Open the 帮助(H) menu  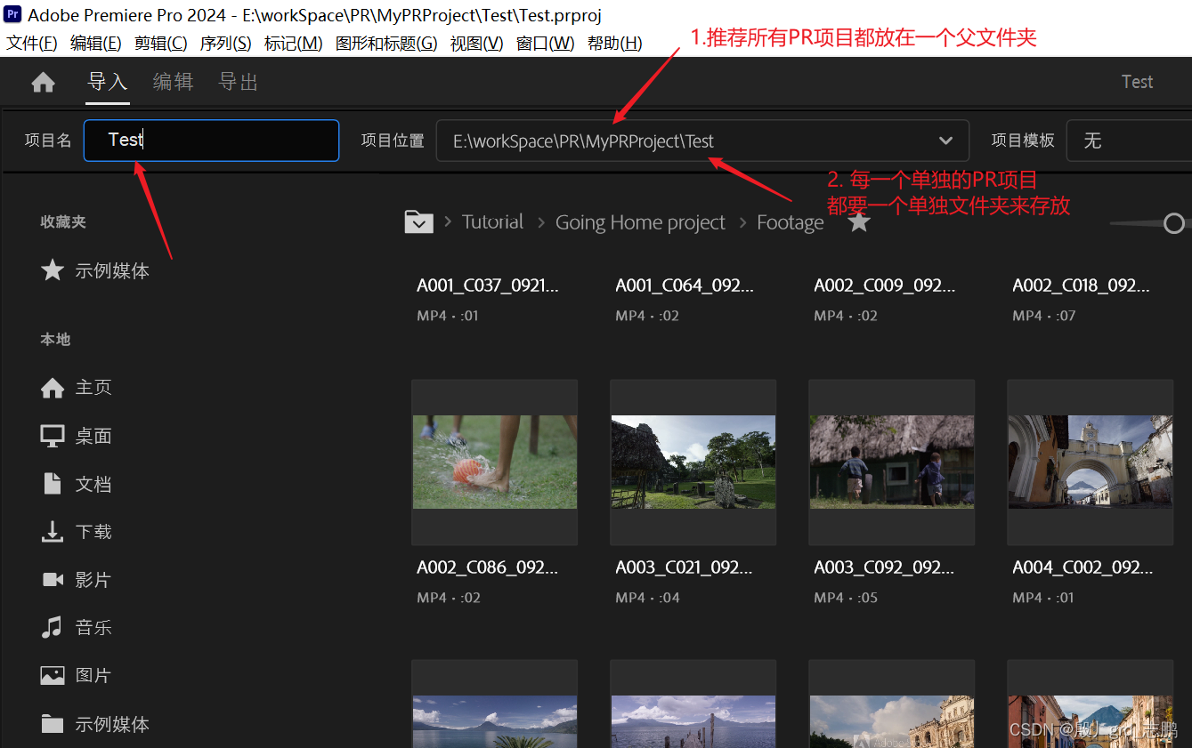pos(615,44)
